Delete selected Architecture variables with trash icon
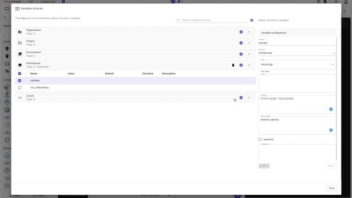 (233, 65)
